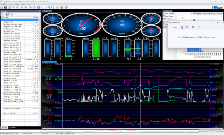Open the Gauge panel overflow arrow
The width and height of the screenshot is (224, 135).
[x=161, y=11]
